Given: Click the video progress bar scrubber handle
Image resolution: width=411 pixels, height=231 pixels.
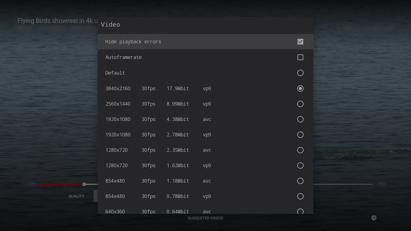Looking at the screenshot, I should tap(84, 184).
